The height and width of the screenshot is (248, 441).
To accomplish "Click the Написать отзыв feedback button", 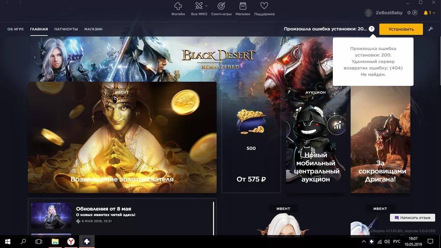I will [412, 218].
